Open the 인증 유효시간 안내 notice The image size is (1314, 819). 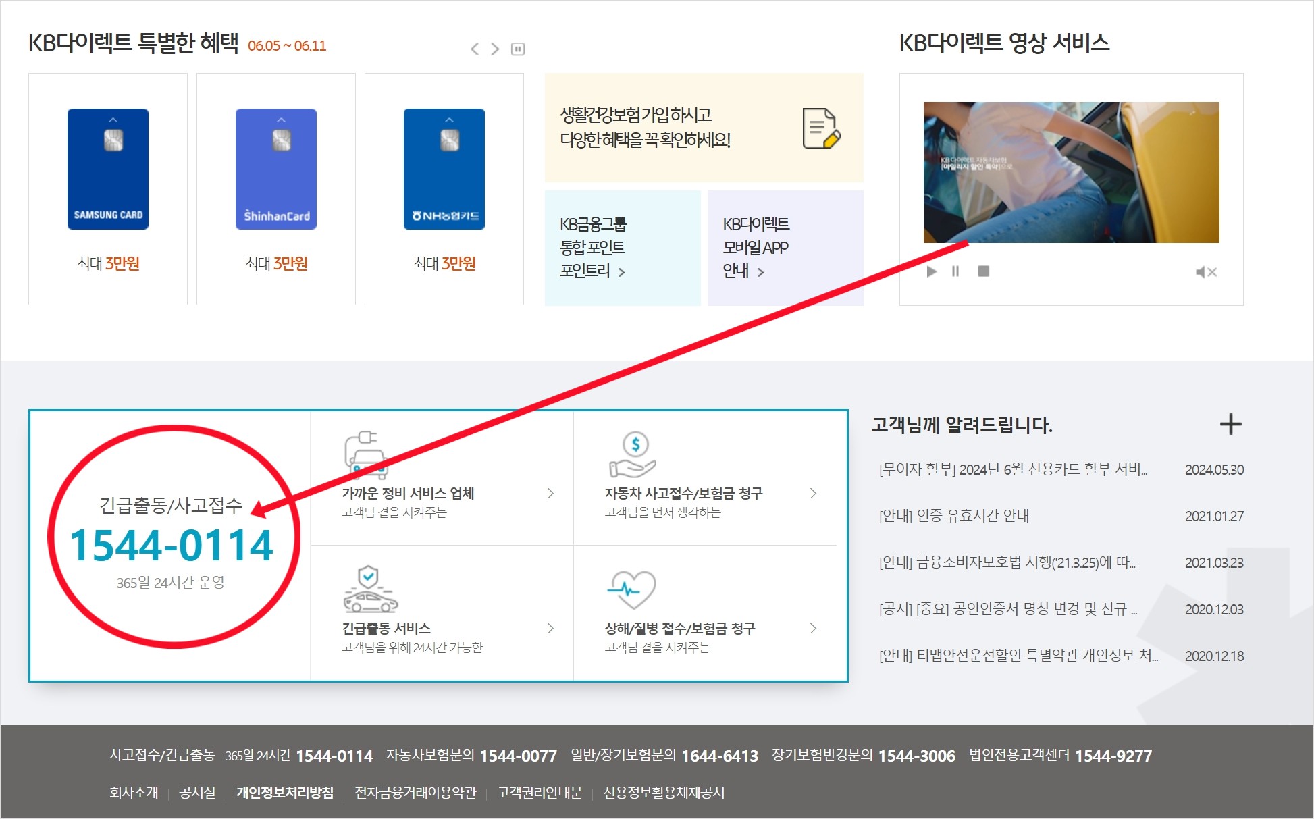(953, 516)
